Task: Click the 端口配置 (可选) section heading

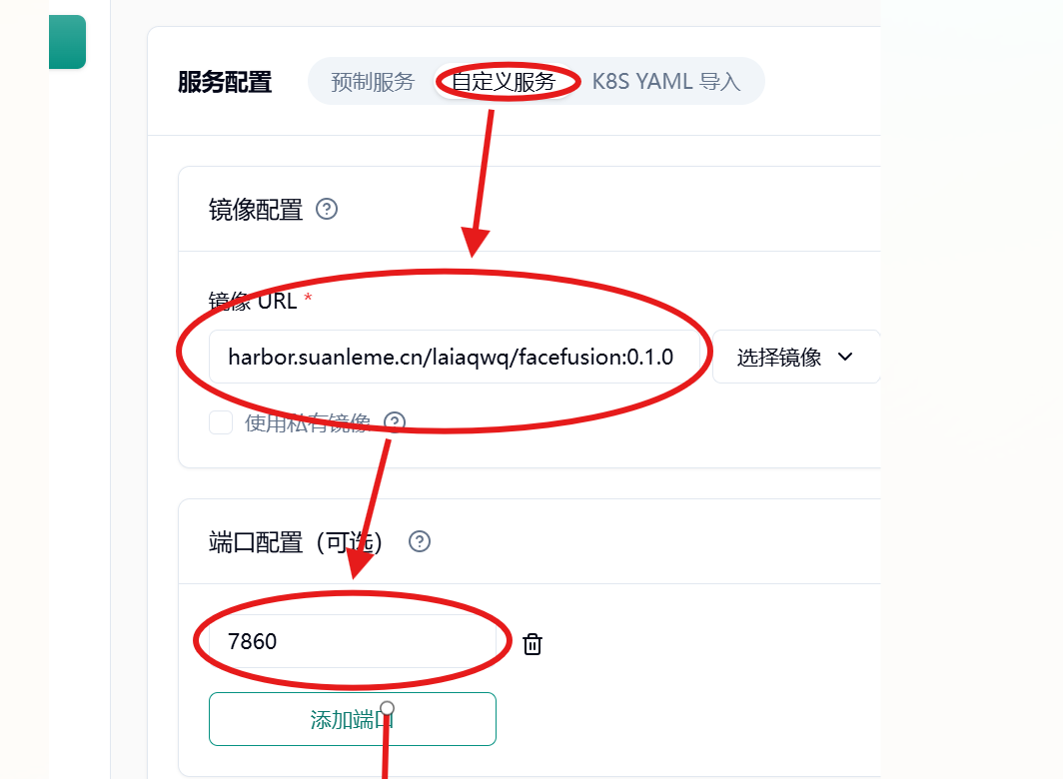Action: 296,542
